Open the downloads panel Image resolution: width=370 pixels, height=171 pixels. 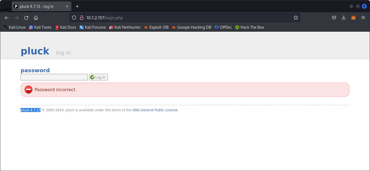click(x=343, y=18)
